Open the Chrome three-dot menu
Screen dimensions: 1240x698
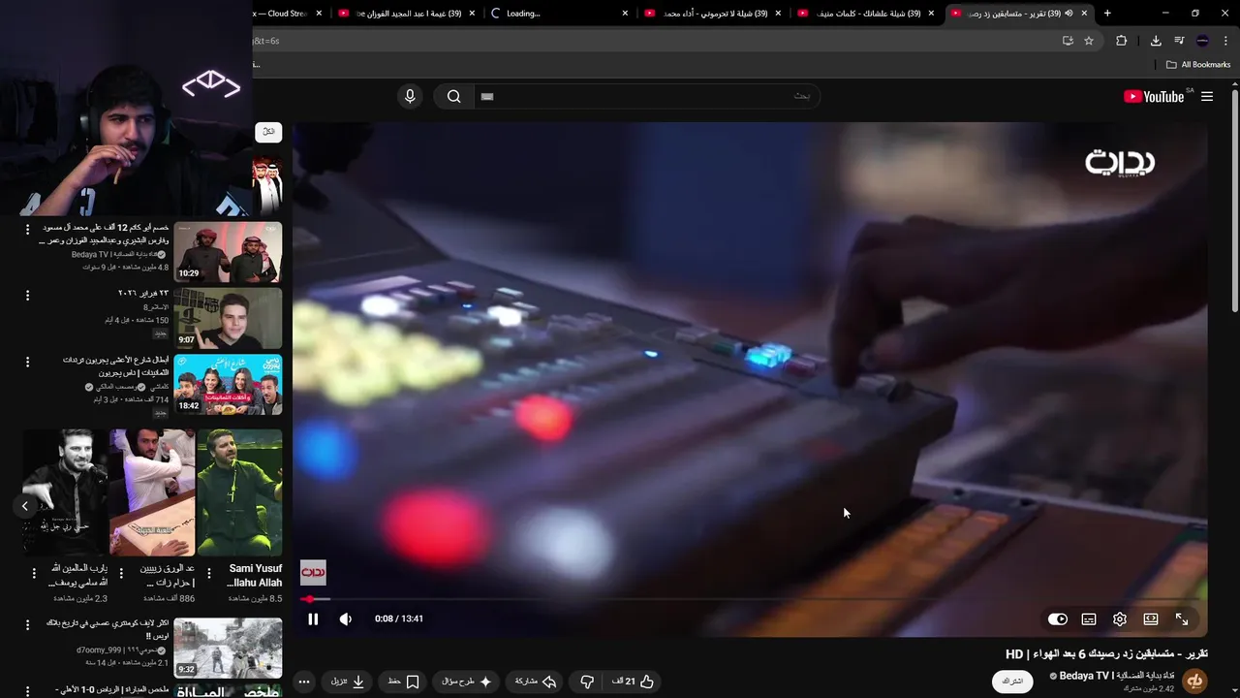tap(1225, 41)
